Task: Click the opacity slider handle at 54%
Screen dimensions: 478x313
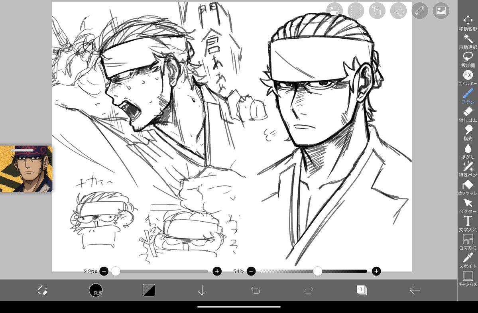Action: 318,271
